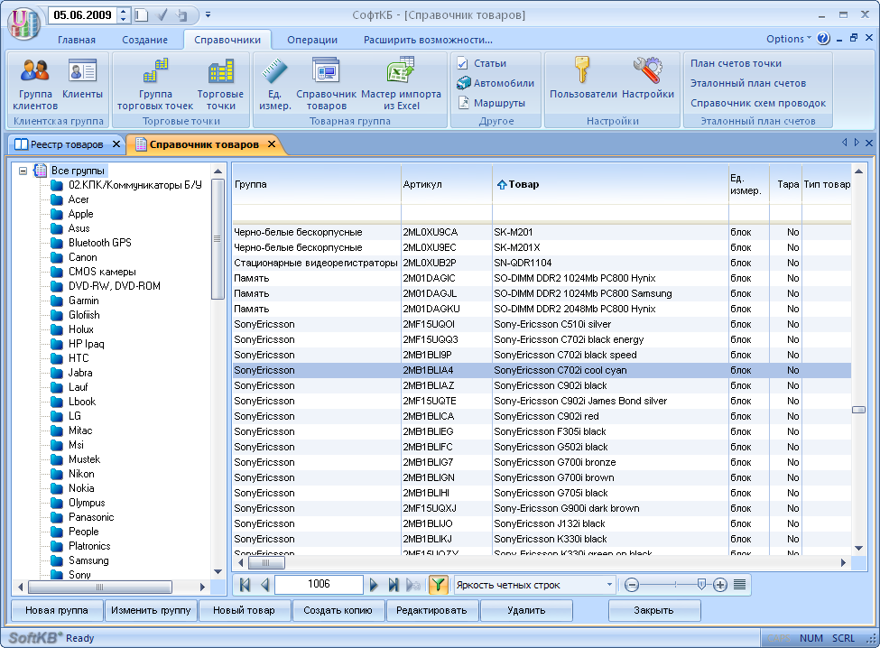Click the Закрыть button

[x=653, y=610]
